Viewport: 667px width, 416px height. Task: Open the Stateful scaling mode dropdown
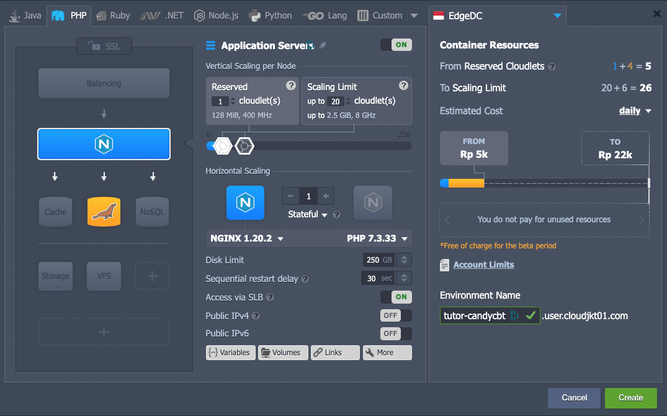pos(308,214)
